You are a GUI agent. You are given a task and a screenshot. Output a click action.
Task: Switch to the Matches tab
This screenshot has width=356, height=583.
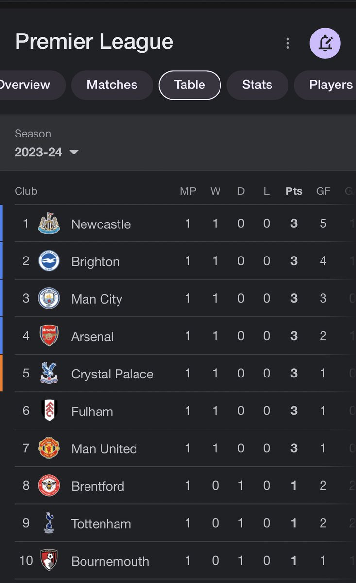112,85
